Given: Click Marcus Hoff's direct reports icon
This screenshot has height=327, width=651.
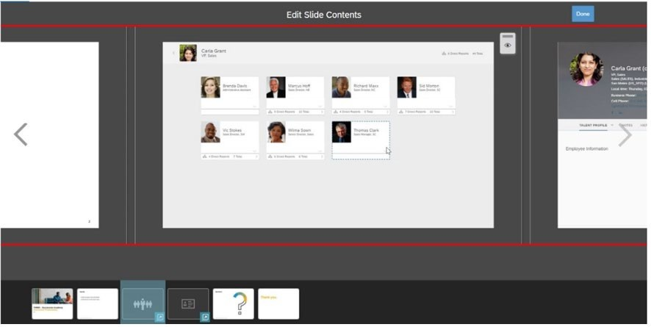Looking at the screenshot, I should click(270, 112).
